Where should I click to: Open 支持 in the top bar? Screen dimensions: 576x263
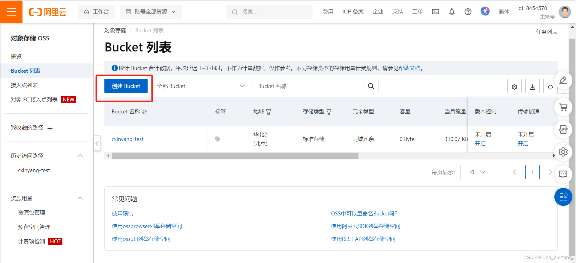pos(398,12)
